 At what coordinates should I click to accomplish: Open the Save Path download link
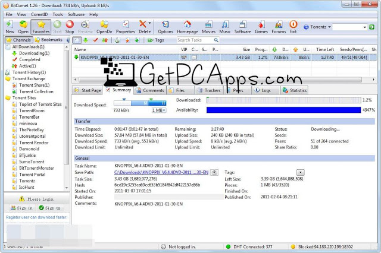161,172
